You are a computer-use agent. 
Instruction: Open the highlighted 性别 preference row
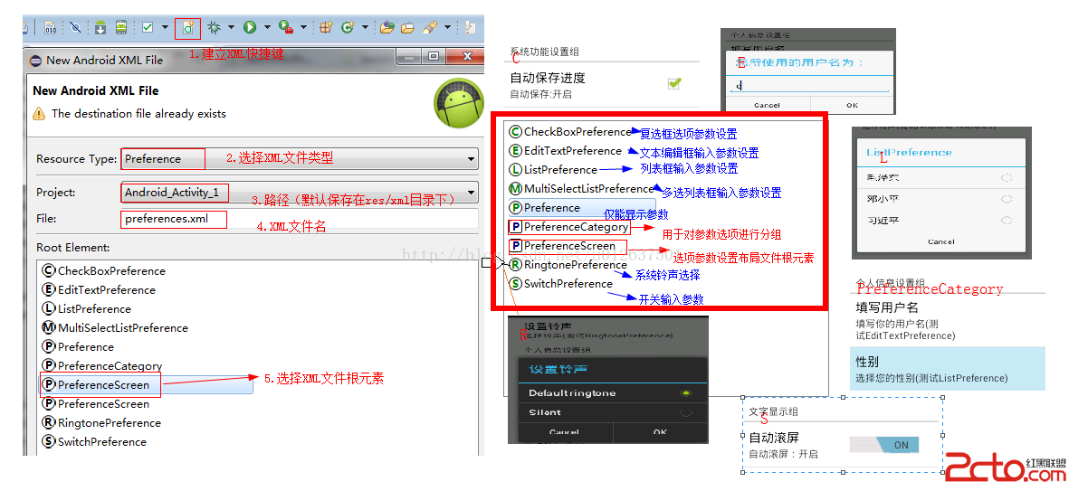pos(948,368)
